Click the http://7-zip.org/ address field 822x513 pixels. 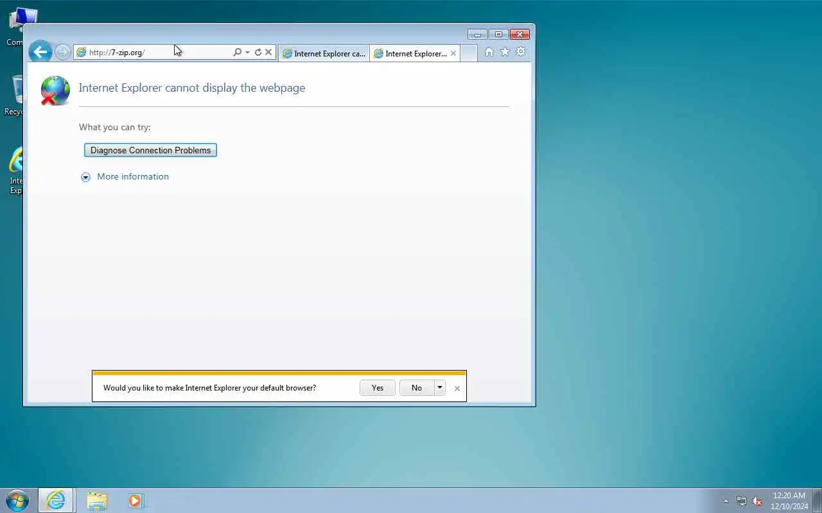click(154, 53)
